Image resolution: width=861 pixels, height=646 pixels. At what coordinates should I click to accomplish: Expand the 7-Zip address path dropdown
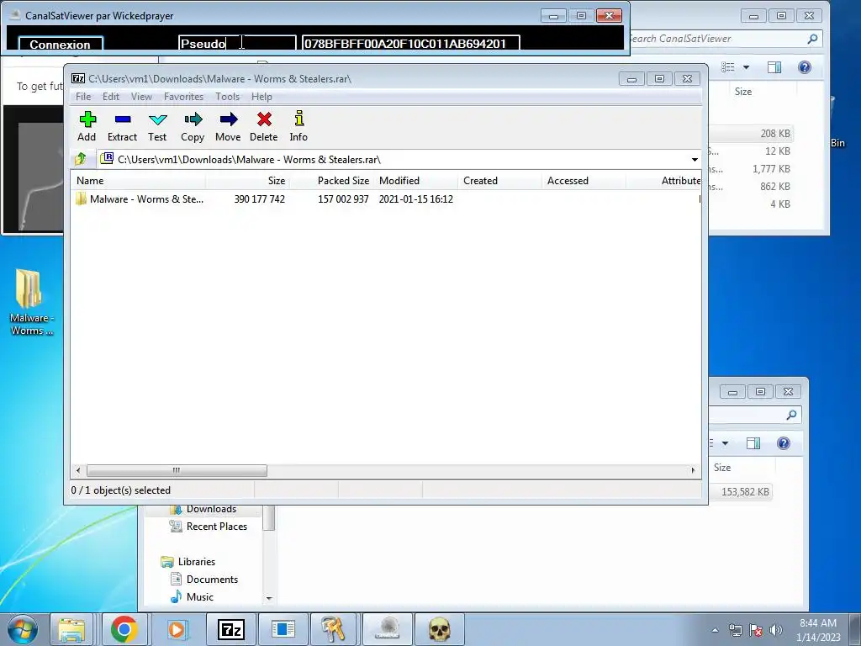(695, 160)
